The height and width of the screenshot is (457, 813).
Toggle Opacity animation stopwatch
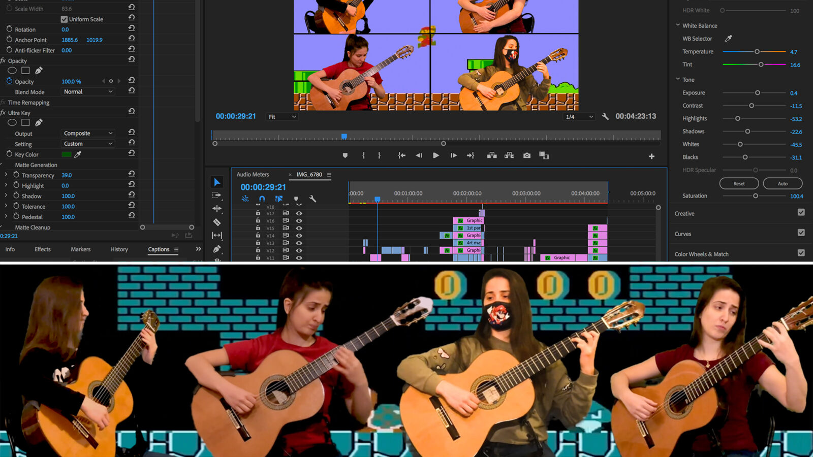[9, 81]
